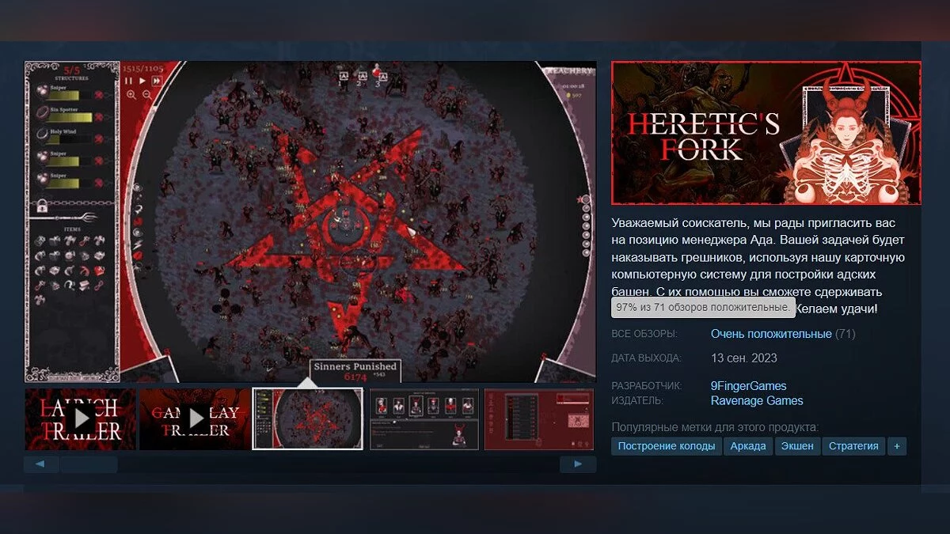950x534 pixels.
Task: Click the 'STRUCTURES' heading in the game panel
Action: (72, 79)
